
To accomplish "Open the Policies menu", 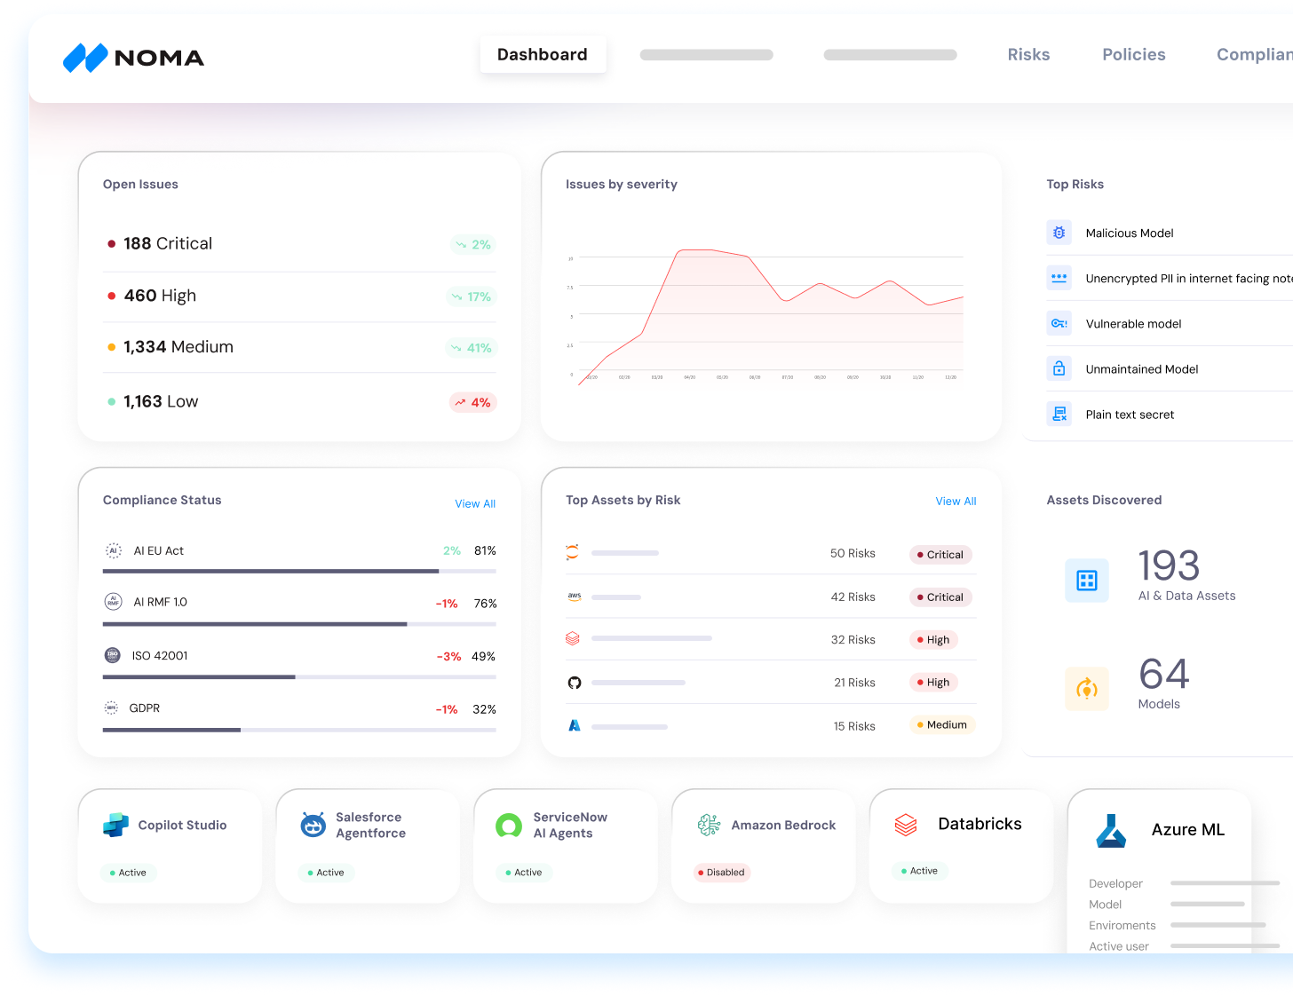I will [x=1133, y=54].
